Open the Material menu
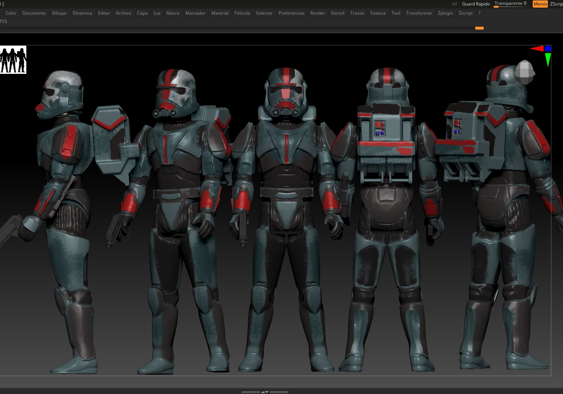Viewport: 563px width, 394px height. point(220,13)
